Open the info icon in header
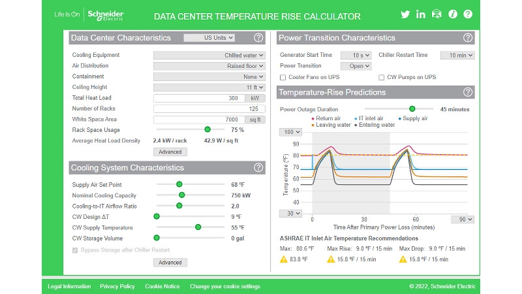 tap(453, 14)
